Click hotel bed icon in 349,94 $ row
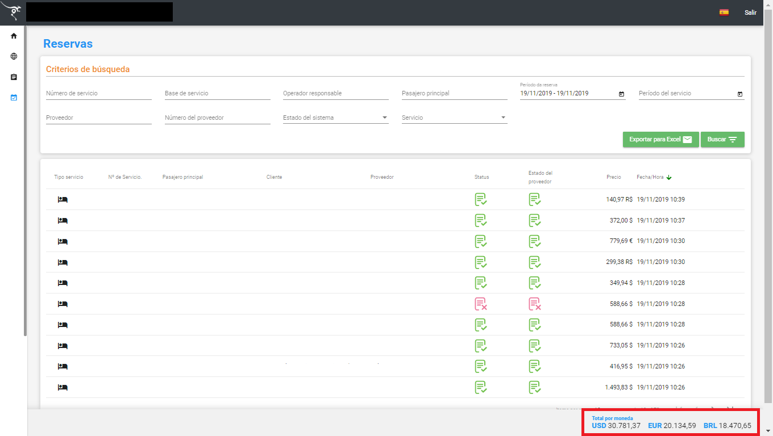Viewport: 773px width, 436px height. [63, 283]
